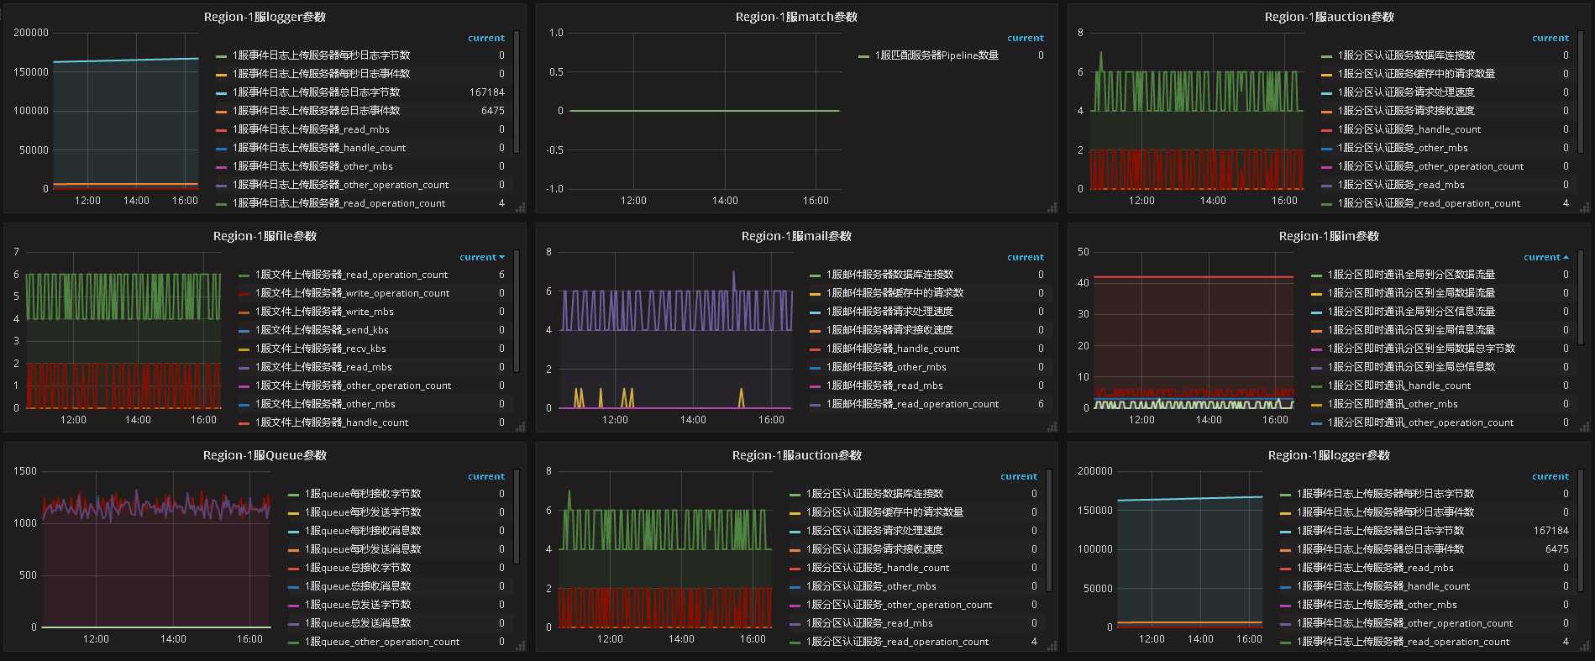This screenshot has height=661, width=1595.
Task: Click resize handle icon of Region-1服im参数 panel
Action: pyautogui.click(x=1585, y=427)
